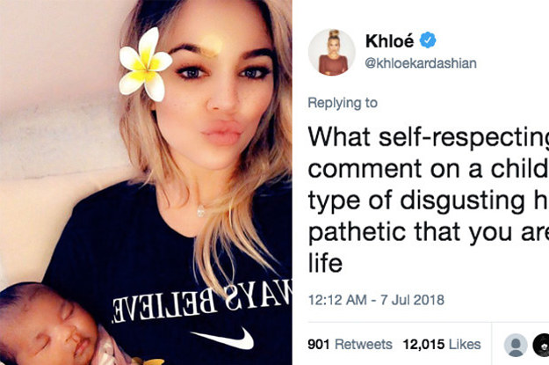Open the 12:12 AM - 7 Jul 2018 timestamp
This screenshot has width=549, height=365.
click(376, 300)
